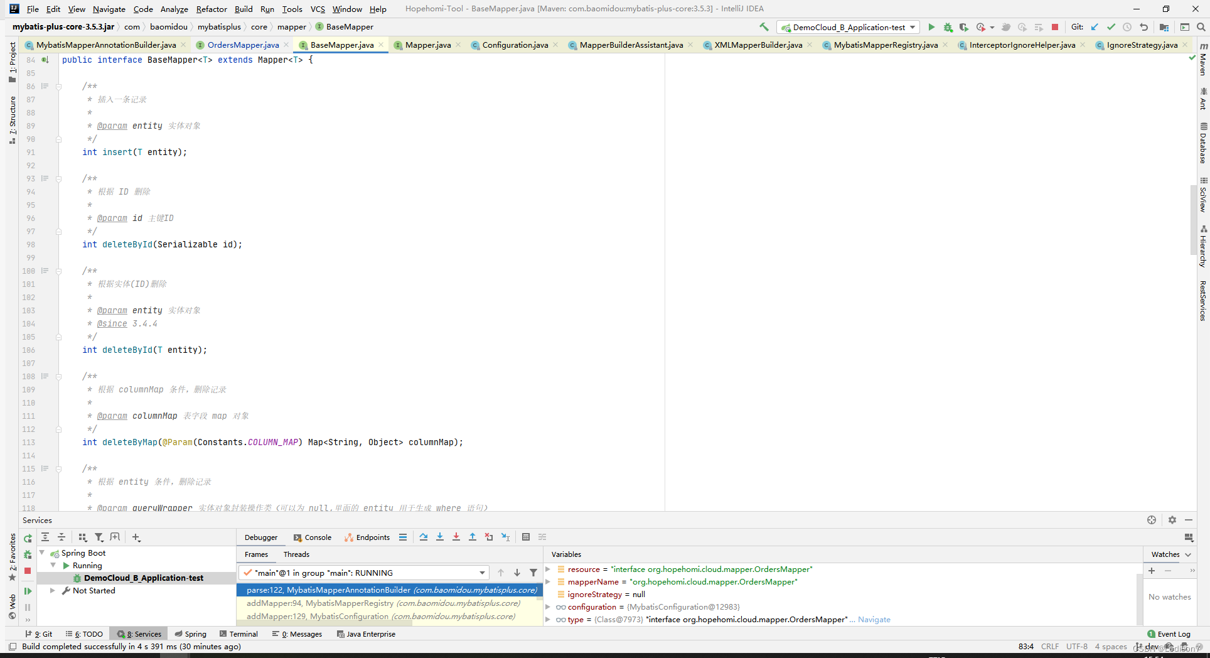Expand all services in the tree toolbar
Screen dimensions: 1210x658
pyautogui.click(x=45, y=537)
